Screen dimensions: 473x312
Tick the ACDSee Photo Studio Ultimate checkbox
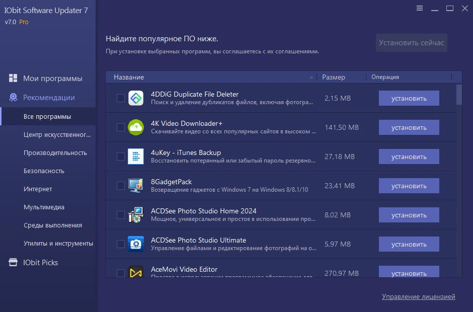point(121,244)
